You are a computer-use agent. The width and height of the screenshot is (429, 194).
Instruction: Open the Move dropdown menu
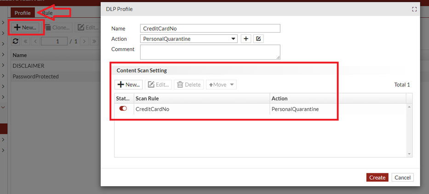click(221, 84)
